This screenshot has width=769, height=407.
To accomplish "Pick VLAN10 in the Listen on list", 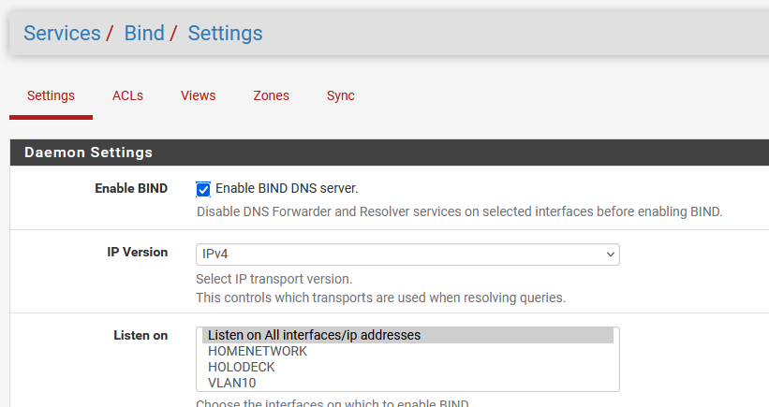I will pos(231,383).
